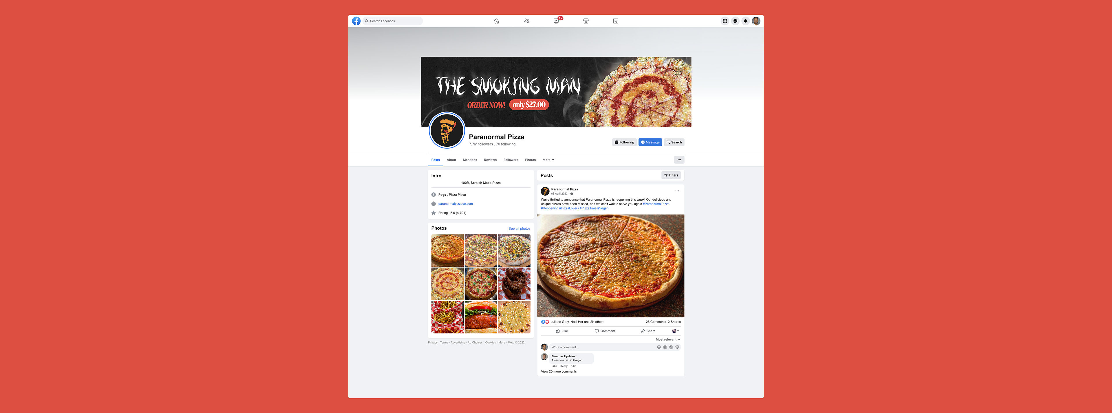
Task: Open the Watch video icon
Action: click(x=556, y=21)
